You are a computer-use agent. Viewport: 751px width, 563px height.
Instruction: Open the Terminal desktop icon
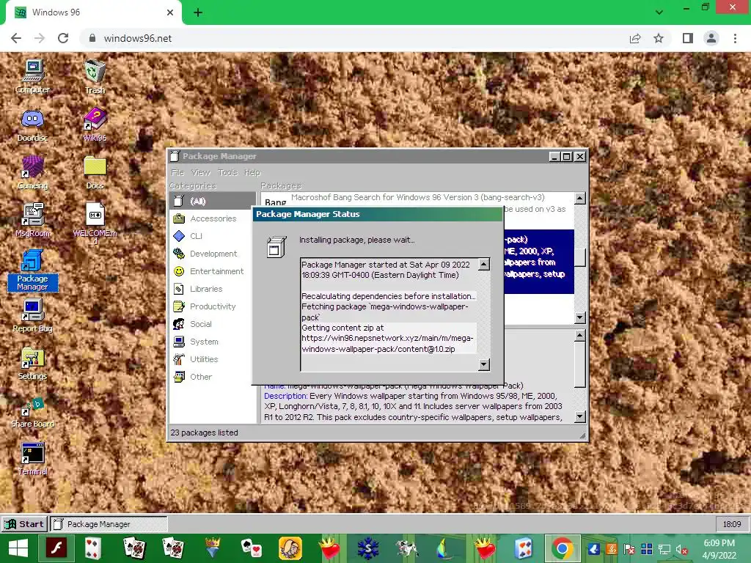tap(32, 459)
